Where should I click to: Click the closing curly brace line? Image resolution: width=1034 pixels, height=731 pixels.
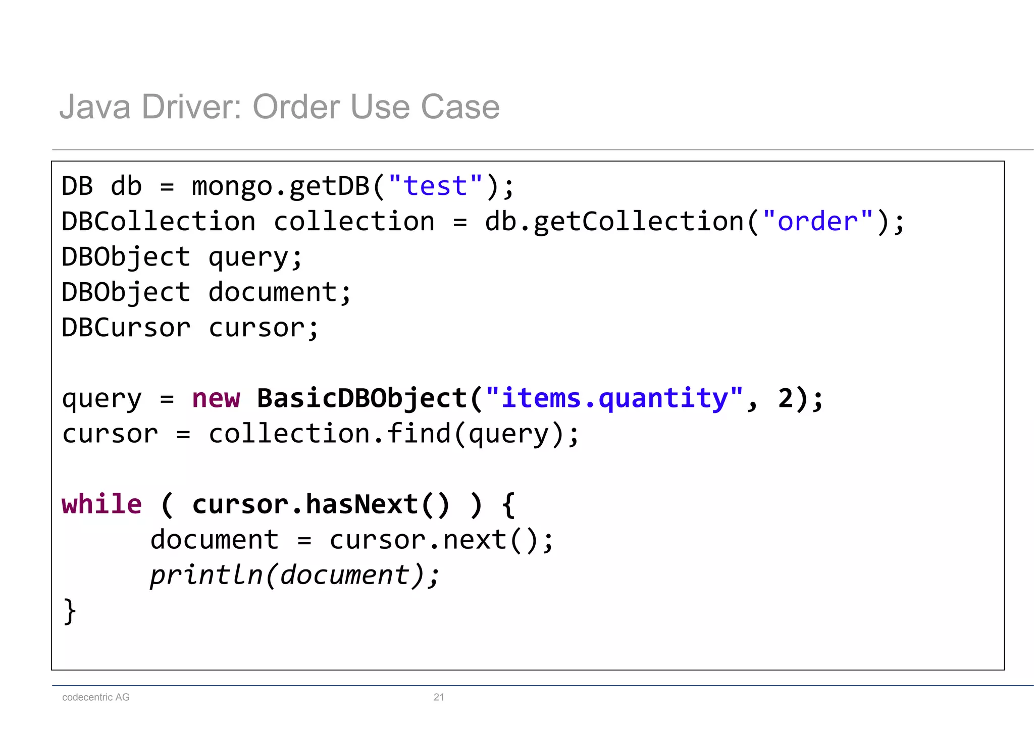70,611
